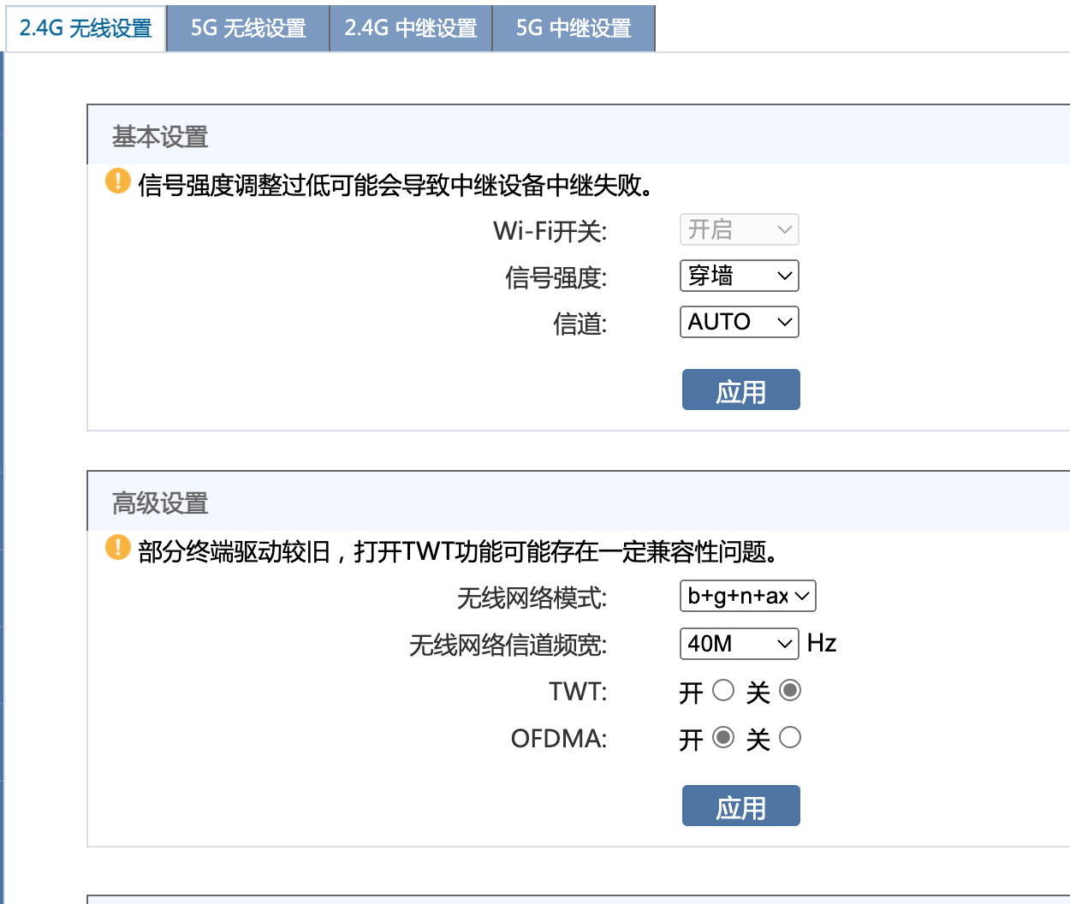The image size is (1070, 904).
Task: Open the 信号强度 dropdown
Action: click(739, 276)
